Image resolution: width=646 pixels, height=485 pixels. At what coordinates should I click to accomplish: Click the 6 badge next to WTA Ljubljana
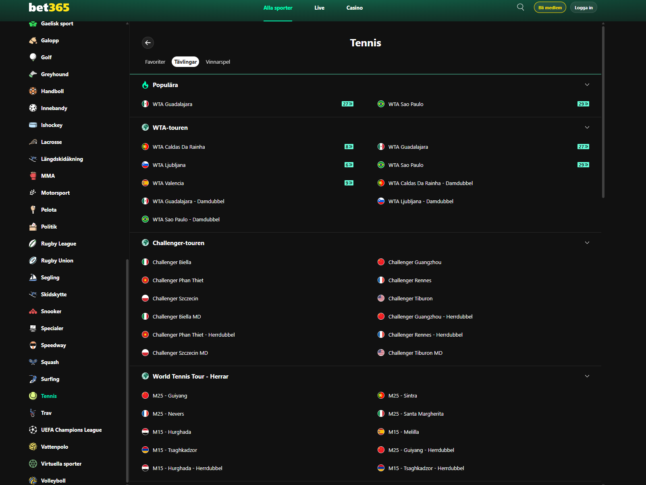pos(349,165)
